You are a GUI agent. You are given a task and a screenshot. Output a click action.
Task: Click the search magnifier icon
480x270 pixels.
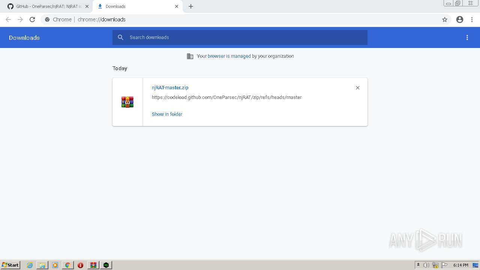click(x=120, y=37)
